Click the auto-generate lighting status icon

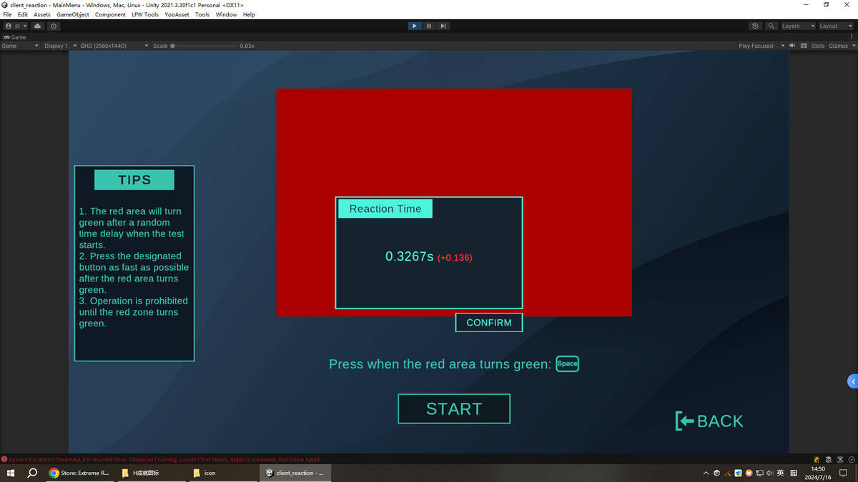pyautogui.click(x=840, y=459)
